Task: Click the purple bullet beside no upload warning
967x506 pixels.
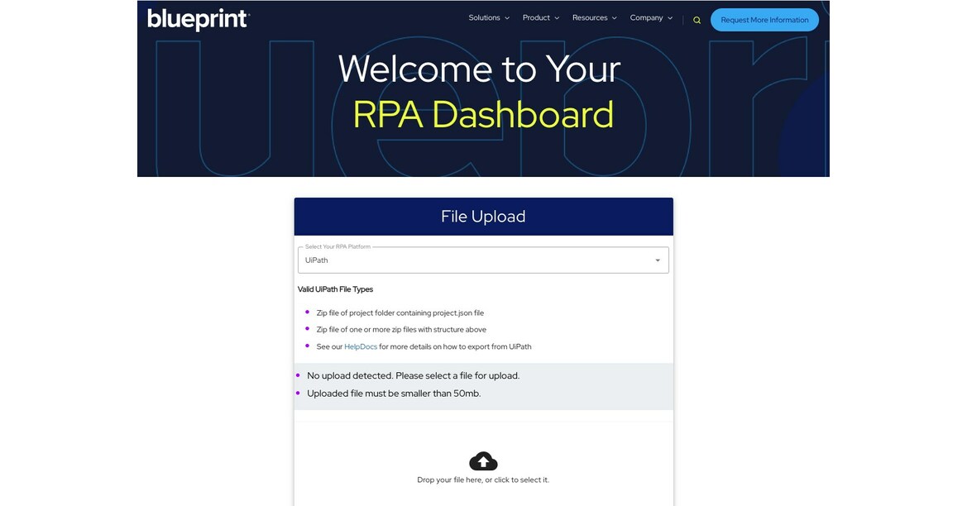Action: tap(298, 375)
